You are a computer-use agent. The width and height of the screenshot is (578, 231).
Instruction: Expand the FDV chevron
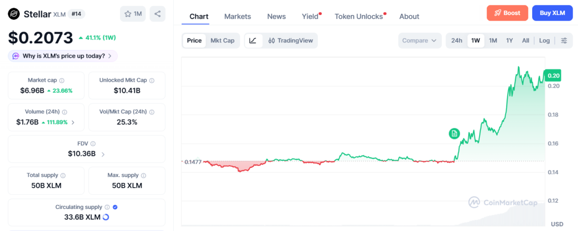pos(103,154)
